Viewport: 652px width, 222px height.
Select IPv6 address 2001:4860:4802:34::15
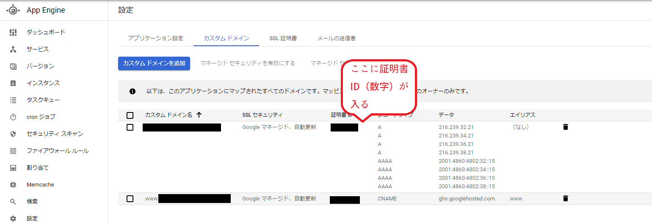pos(467,169)
